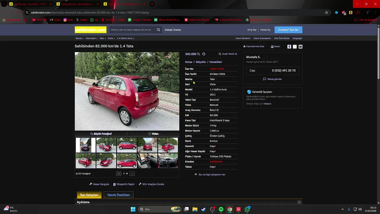Click the Windows taskbar search box
380x214 pixels.
160,209
